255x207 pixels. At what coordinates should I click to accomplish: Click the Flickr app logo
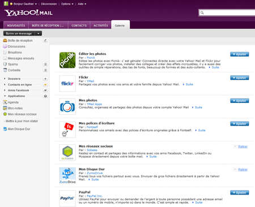coord(67,84)
